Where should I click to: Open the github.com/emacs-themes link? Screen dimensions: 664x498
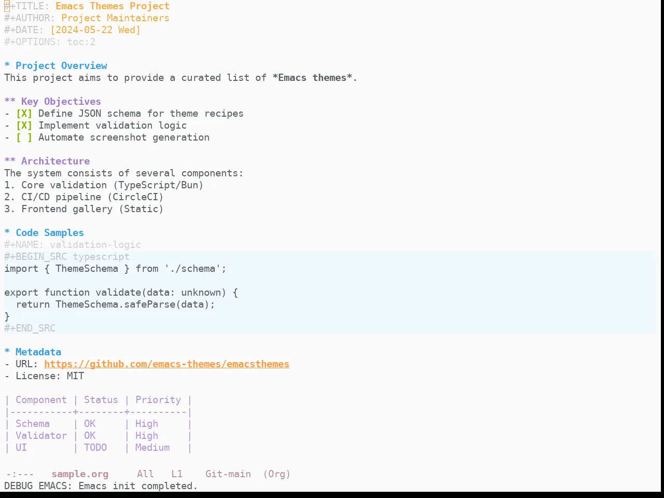tap(167, 364)
